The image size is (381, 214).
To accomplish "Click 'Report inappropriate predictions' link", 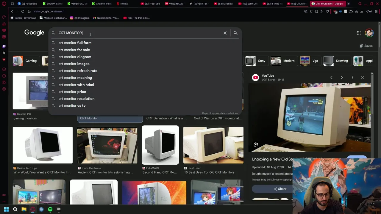I will (220, 113).
